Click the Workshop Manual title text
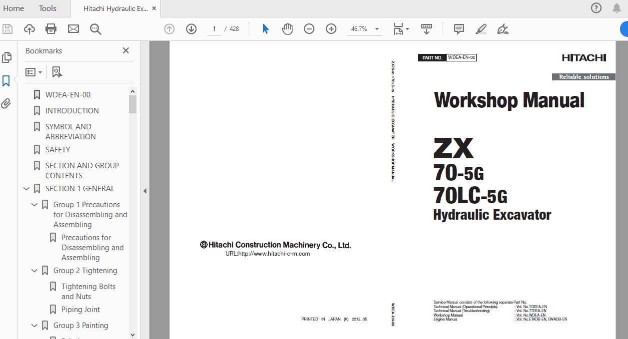 pos(509,100)
